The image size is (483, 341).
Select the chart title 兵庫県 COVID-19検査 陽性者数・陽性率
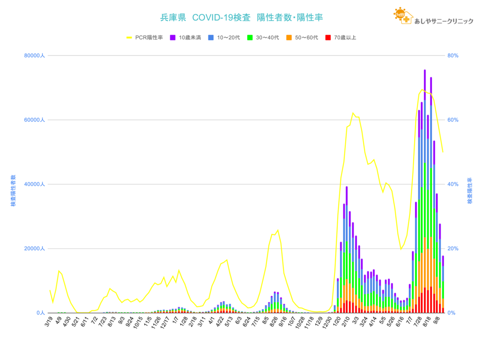(241, 17)
